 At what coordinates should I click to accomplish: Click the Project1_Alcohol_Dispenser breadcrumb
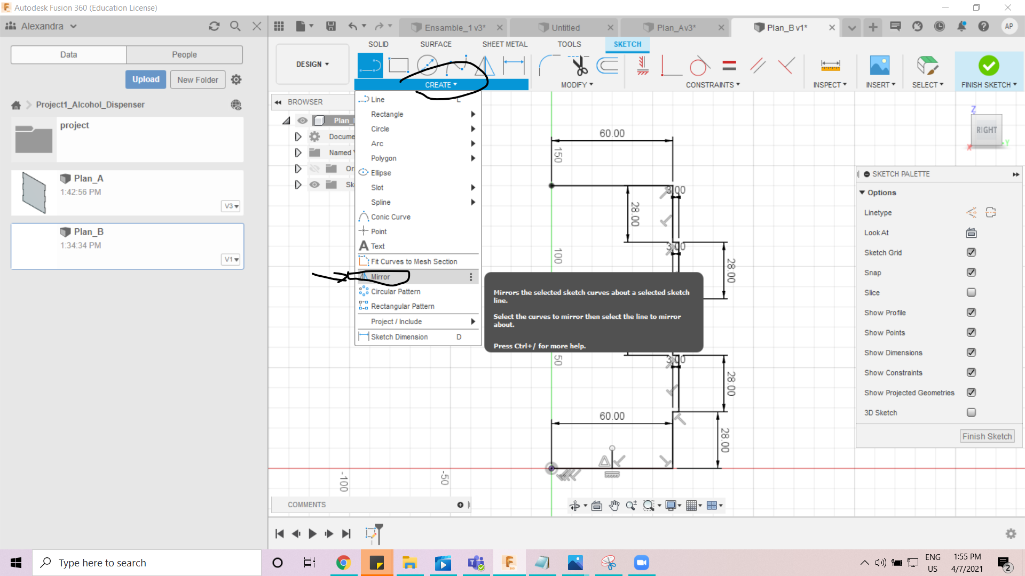[x=90, y=105]
